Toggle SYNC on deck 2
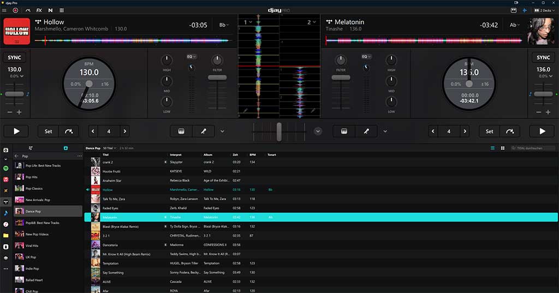Viewport: 559px width, 293px height. pyautogui.click(x=543, y=57)
